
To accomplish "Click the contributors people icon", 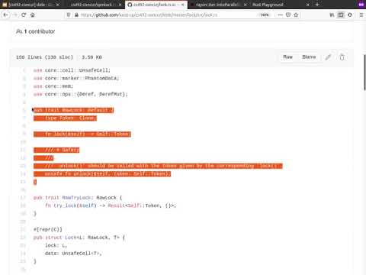I will [19, 31].
